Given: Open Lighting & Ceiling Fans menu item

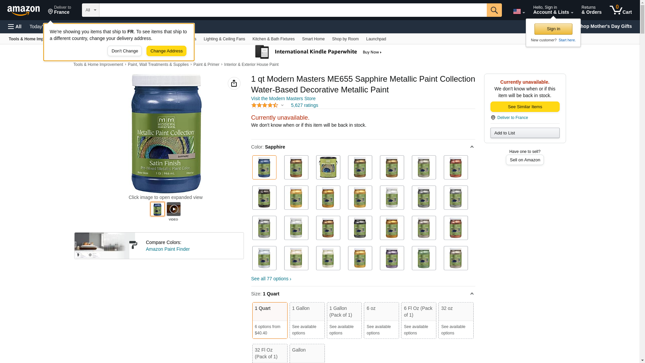Looking at the screenshot, I should click(x=224, y=39).
